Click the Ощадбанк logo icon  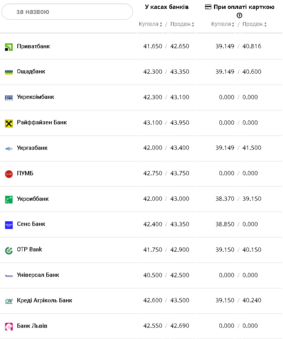[x=9, y=72]
